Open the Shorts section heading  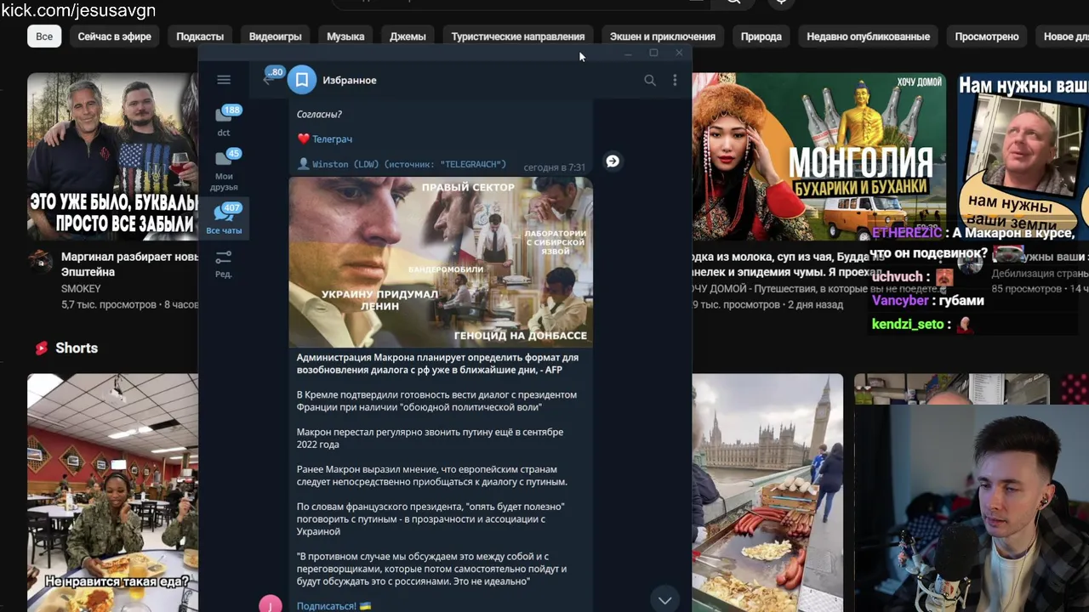point(77,348)
